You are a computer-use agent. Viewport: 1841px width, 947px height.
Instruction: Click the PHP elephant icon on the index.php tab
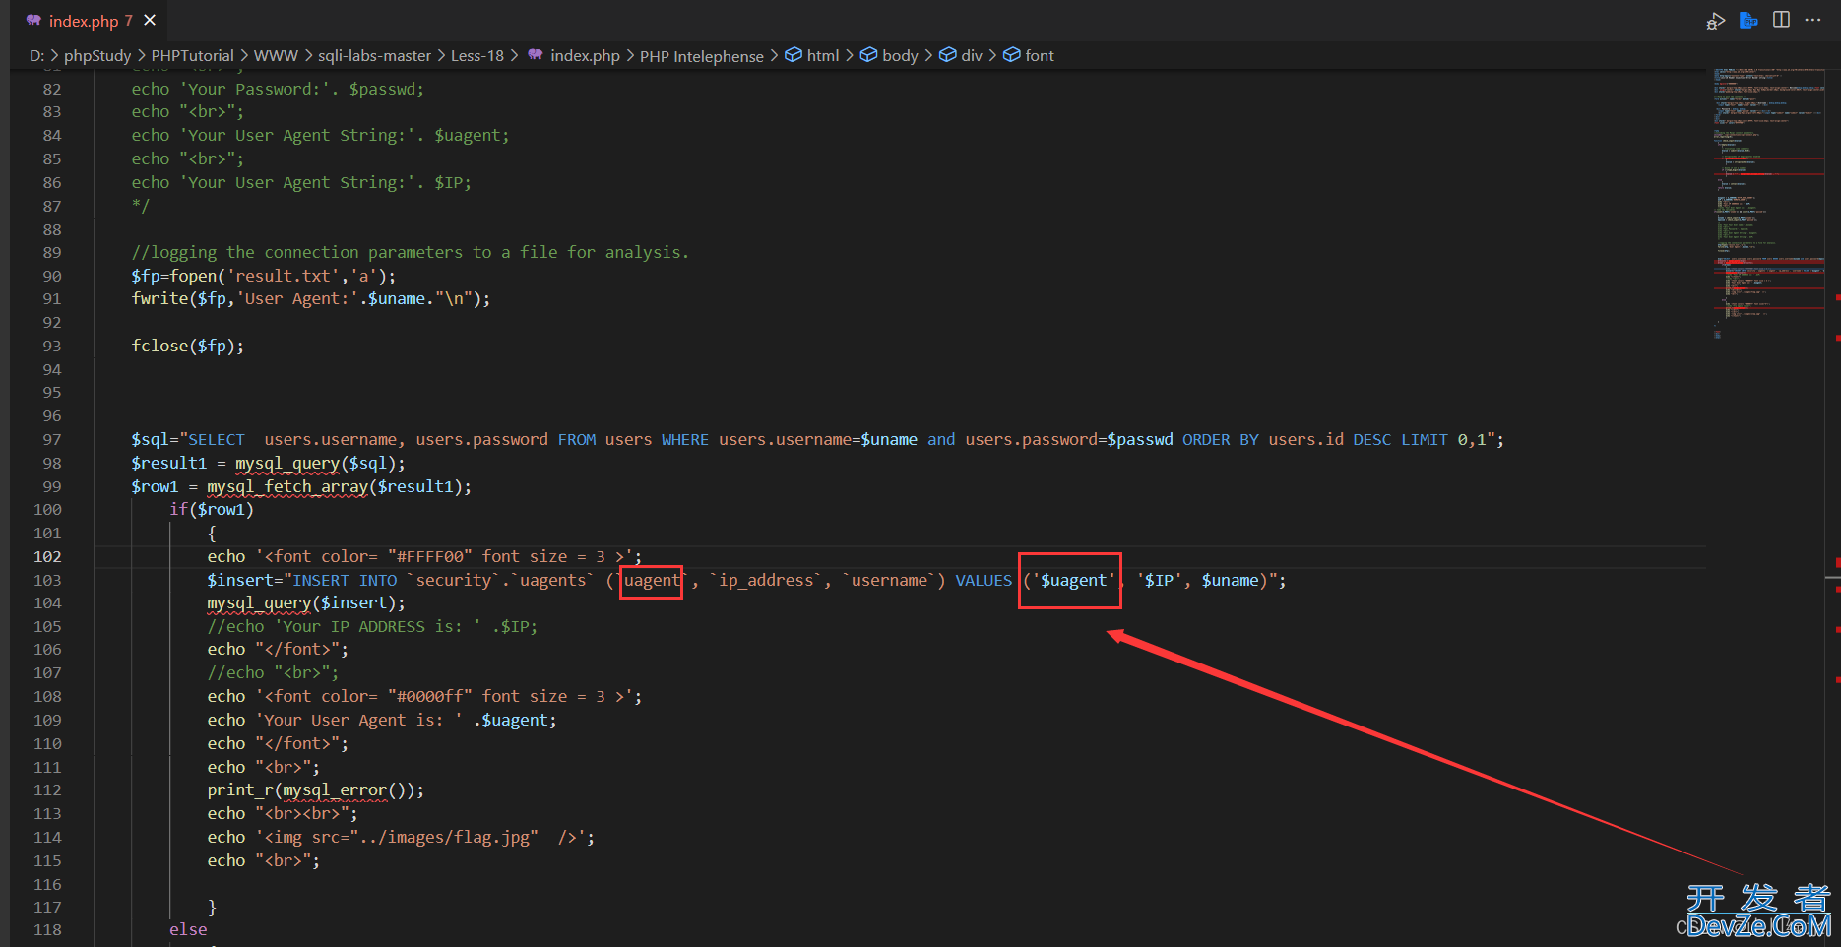coord(33,21)
